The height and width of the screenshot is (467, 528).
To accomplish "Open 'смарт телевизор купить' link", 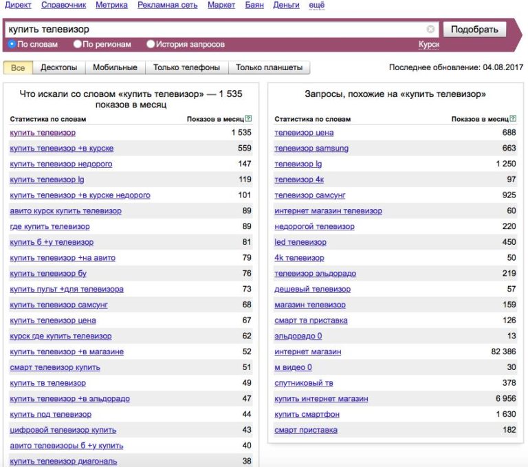I will 55,367.
